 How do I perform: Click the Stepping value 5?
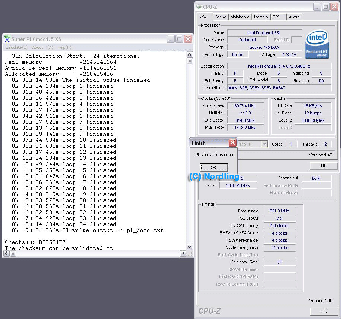coord(321,73)
